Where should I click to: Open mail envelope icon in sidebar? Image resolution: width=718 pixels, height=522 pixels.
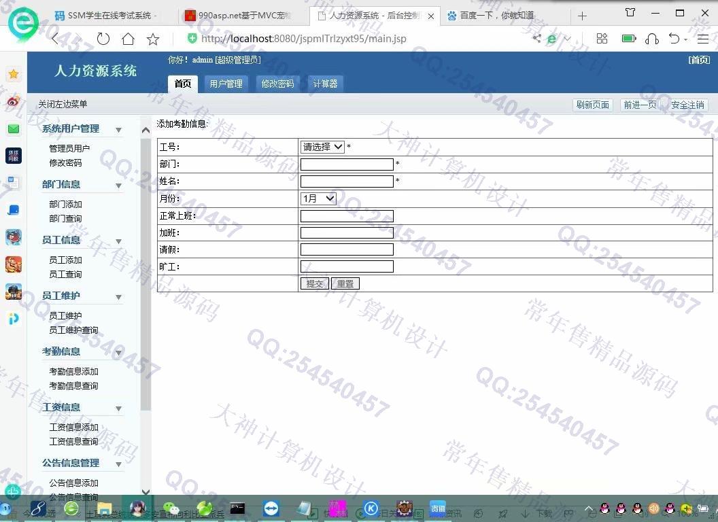(x=14, y=128)
